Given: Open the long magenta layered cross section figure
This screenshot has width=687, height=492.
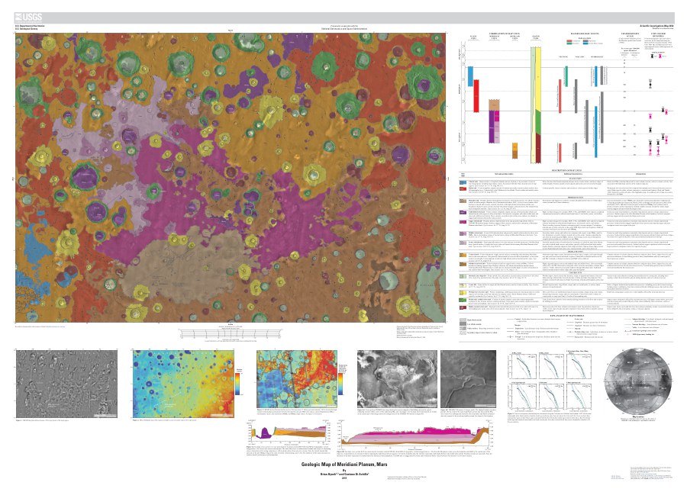Looking at the screenshot, I should click(x=416, y=435).
